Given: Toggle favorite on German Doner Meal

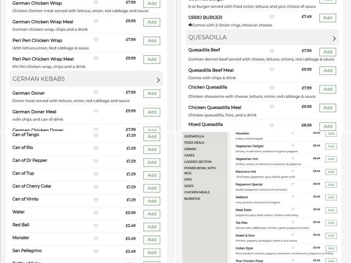Looking at the screenshot, I should pyautogui.click(x=96, y=111).
